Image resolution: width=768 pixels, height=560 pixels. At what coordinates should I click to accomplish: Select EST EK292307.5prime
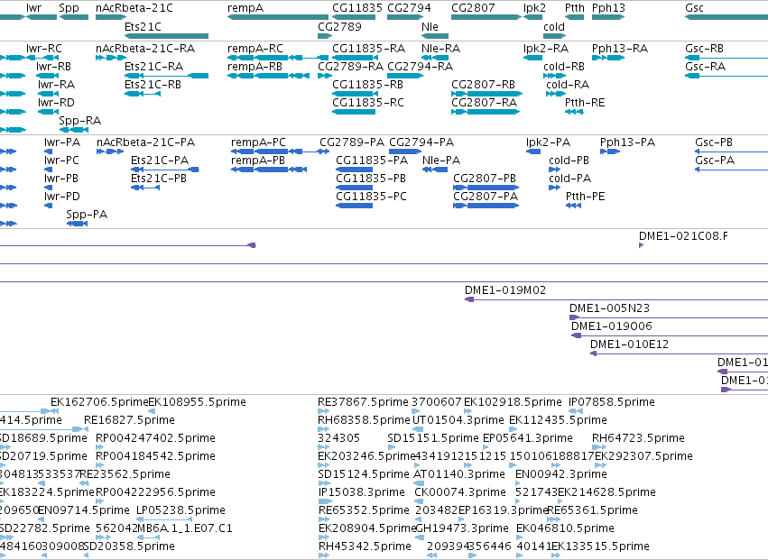click(643, 456)
